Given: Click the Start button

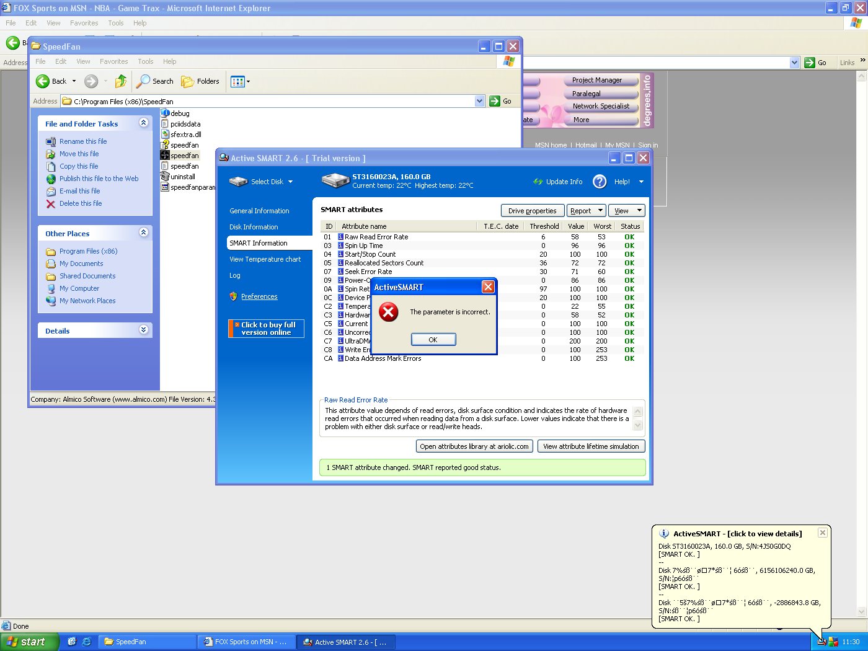Looking at the screenshot, I should click(30, 642).
